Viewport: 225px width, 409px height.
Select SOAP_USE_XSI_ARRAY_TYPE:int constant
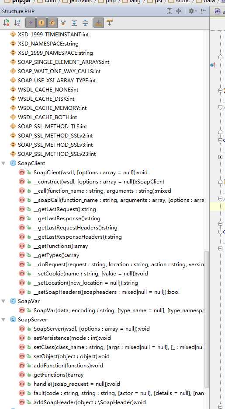click(x=57, y=80)
